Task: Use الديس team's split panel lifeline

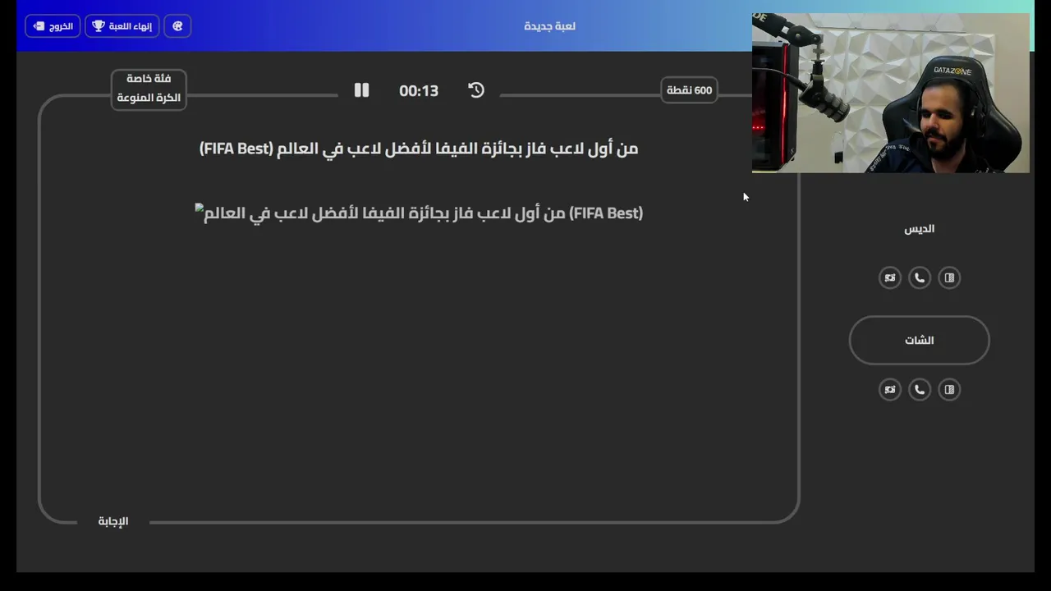Action: point(949,277)
